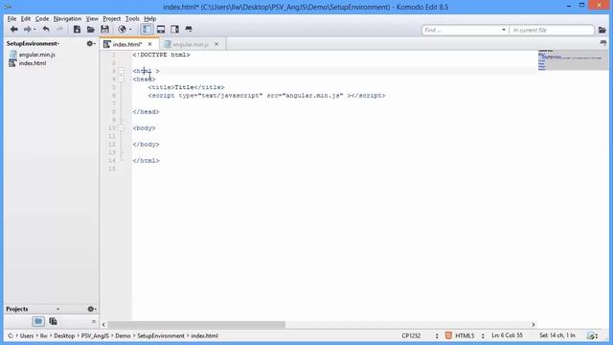Click the SetupEnvironment directory header

click(x=33, y=43)
